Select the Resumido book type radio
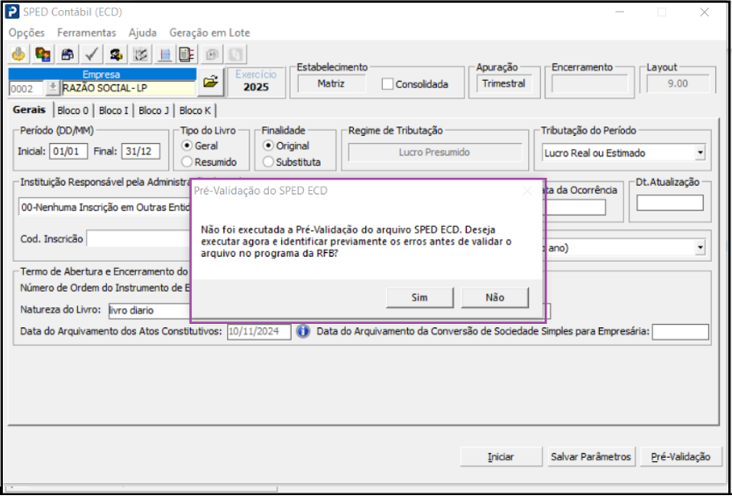The height and width of the screenshot is (496, 732). pos(186,162)
